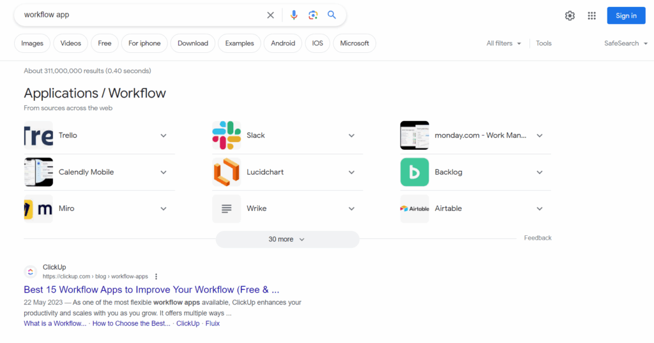Open ClickUp result options menu

point(156,277)
